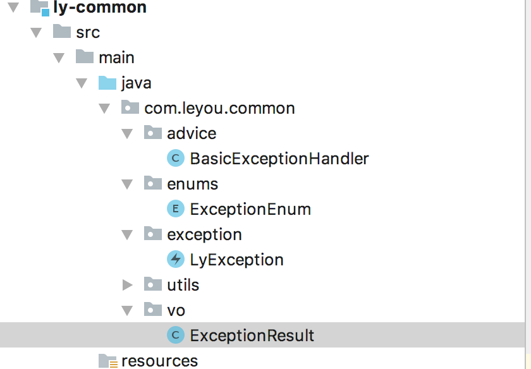Collapse the enums package arrow

(128, 184)
